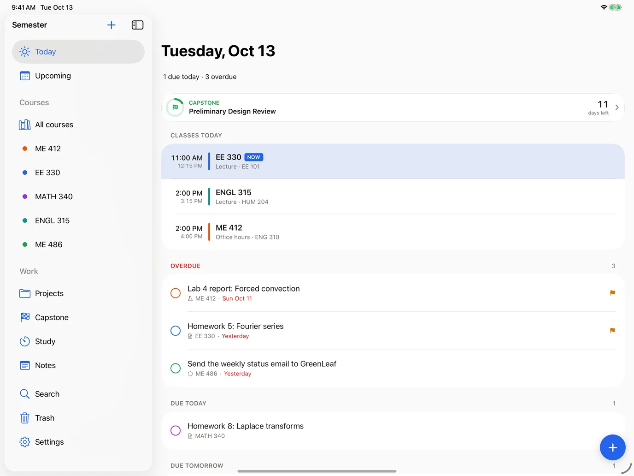
Task: Click the folder icon for Projects
Action: (x=25, y=293)
